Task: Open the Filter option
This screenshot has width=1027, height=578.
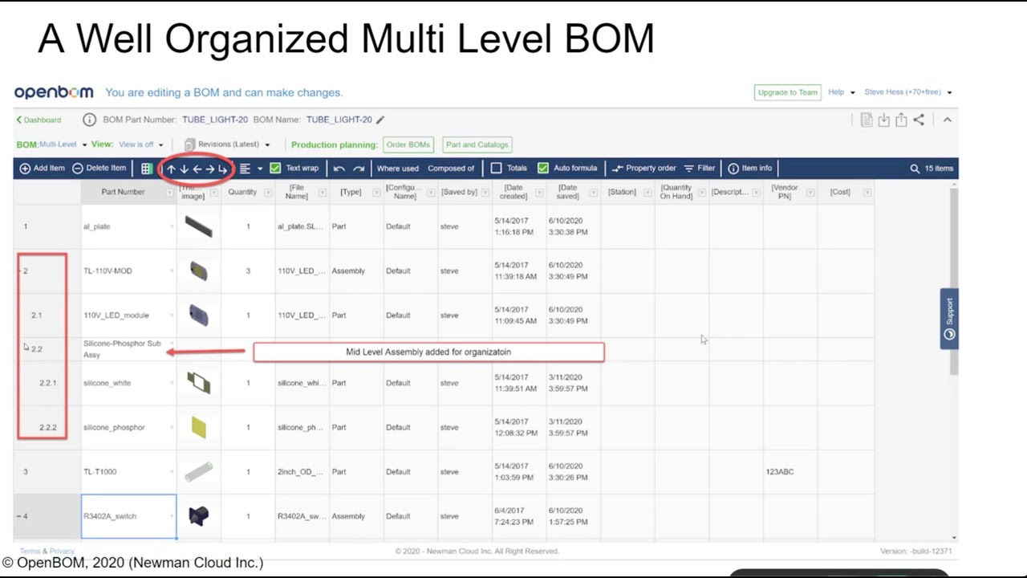Action: pyautogui.click(x=700, y=169)
